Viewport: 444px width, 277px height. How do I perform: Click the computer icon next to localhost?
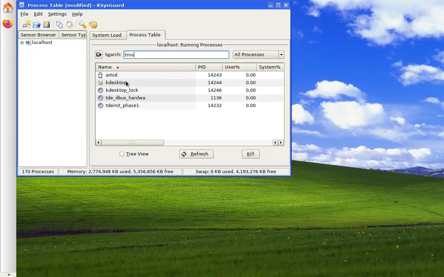28,43
